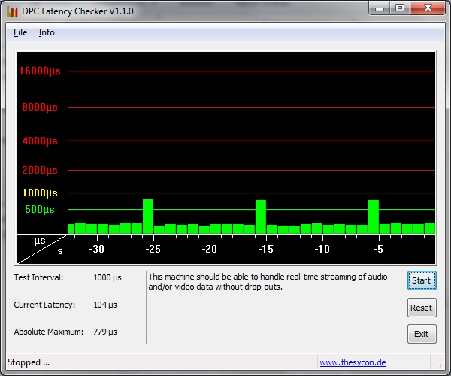The width and height of the screenshot is (451, 376).
Task: Click the tall latency spike bar above -25s
Action: click(x=148, y=217)
